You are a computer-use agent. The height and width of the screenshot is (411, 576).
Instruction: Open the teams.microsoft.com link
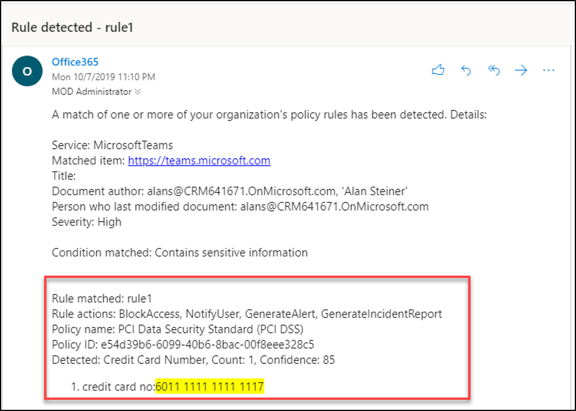tap(199, 161)
